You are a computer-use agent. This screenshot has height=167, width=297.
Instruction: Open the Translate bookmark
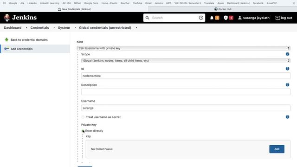tap(209, 3)
